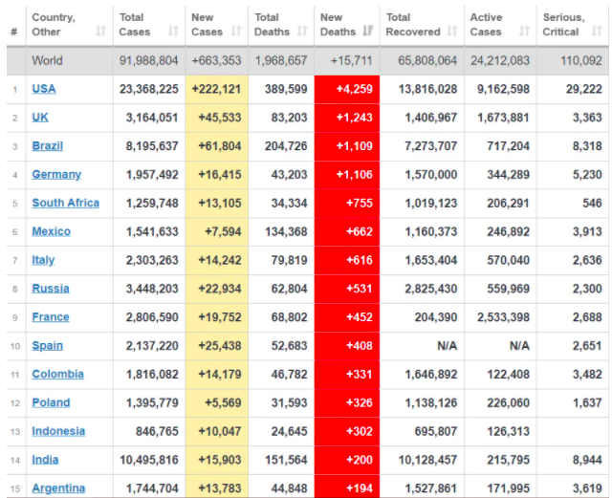
Task: Open the Russia country link
Action: click(x=51, y=289)
